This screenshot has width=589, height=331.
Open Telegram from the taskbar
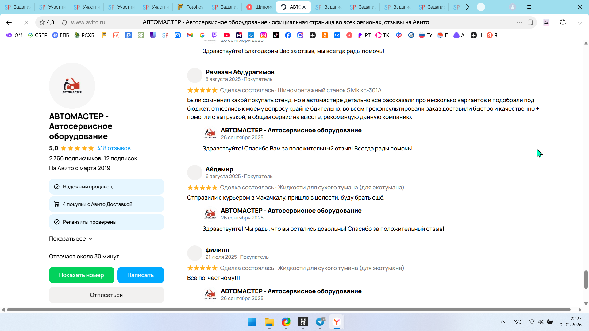coord(320,322)
